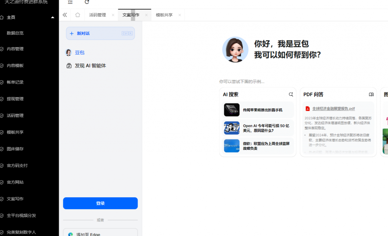Expand the 提现管理 sidebar menu
The height and width of the screenshot is (236, 388).
(15, 99)
